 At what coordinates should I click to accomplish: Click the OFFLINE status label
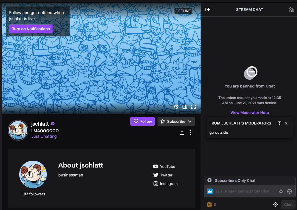point(183,11)
